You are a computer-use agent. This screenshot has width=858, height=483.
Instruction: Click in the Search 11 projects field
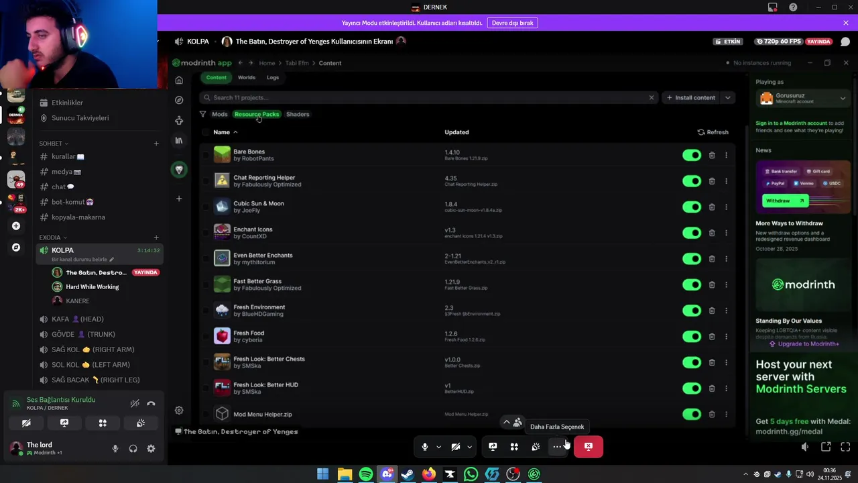point(428,97)
